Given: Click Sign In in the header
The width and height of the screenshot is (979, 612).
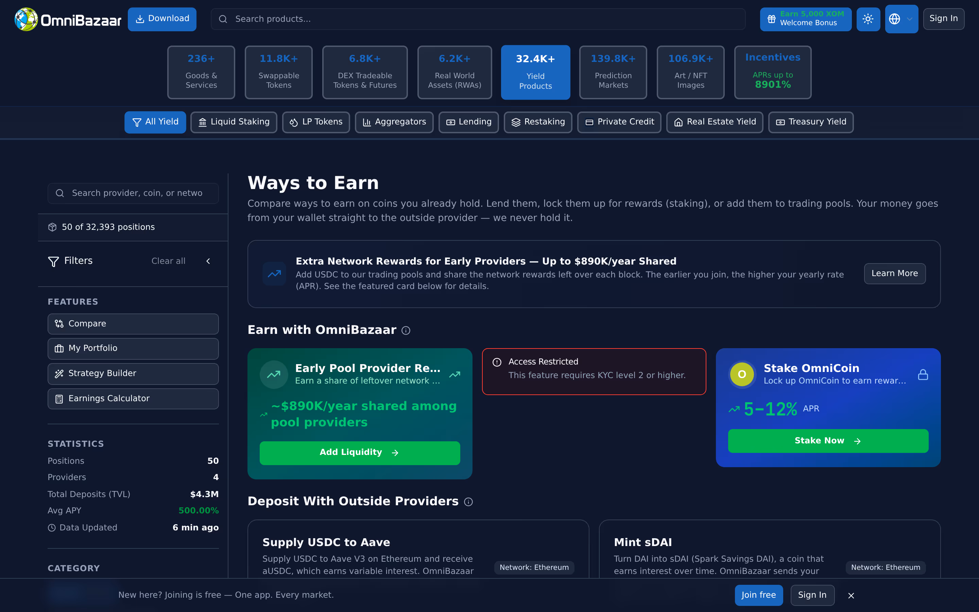Looking at the screenshot, I should tap(944, 19).
